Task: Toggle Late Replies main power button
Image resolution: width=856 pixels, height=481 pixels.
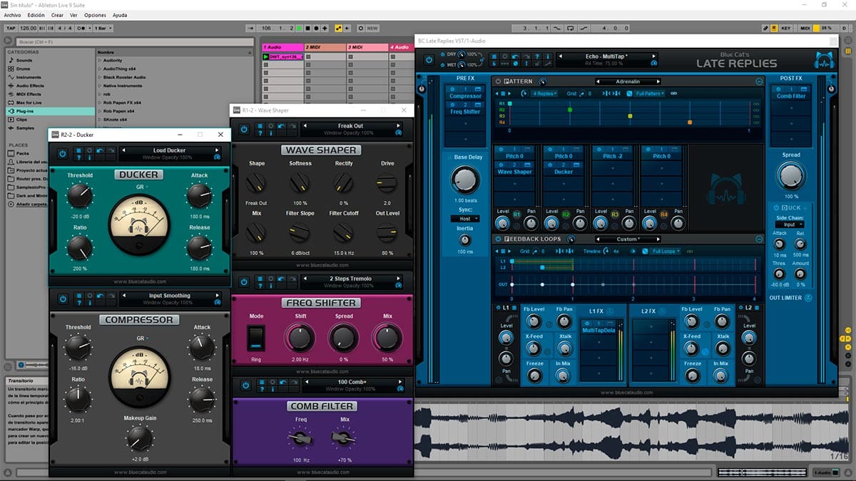Action: pos(429,61)
